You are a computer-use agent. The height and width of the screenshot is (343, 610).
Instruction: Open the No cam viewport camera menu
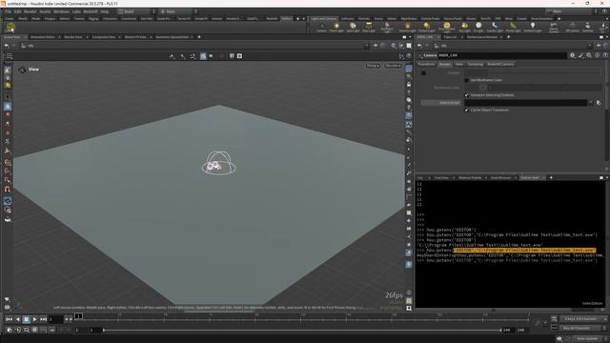[393, 66]
